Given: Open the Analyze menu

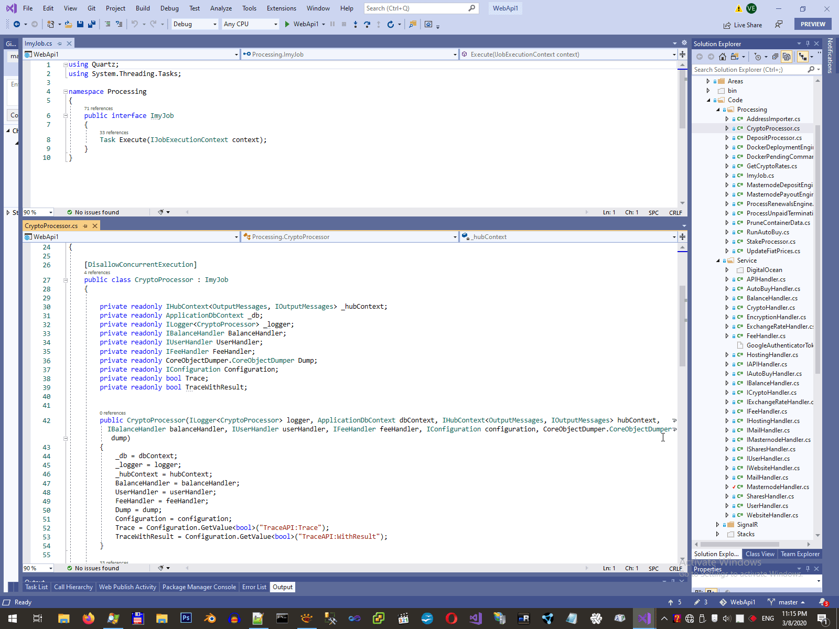Looking at the screenshot, I should click(x=221, y=8).
